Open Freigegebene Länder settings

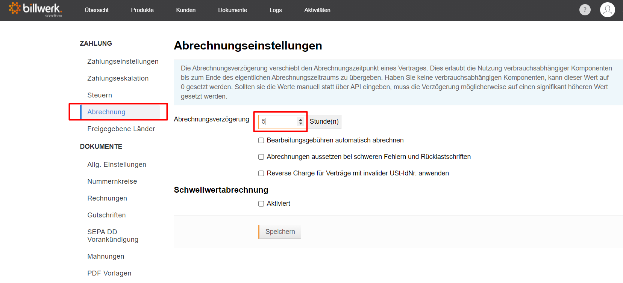click(121, 129)
